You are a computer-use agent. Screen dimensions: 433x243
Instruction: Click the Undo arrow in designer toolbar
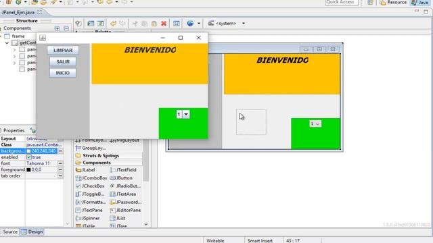113,24
